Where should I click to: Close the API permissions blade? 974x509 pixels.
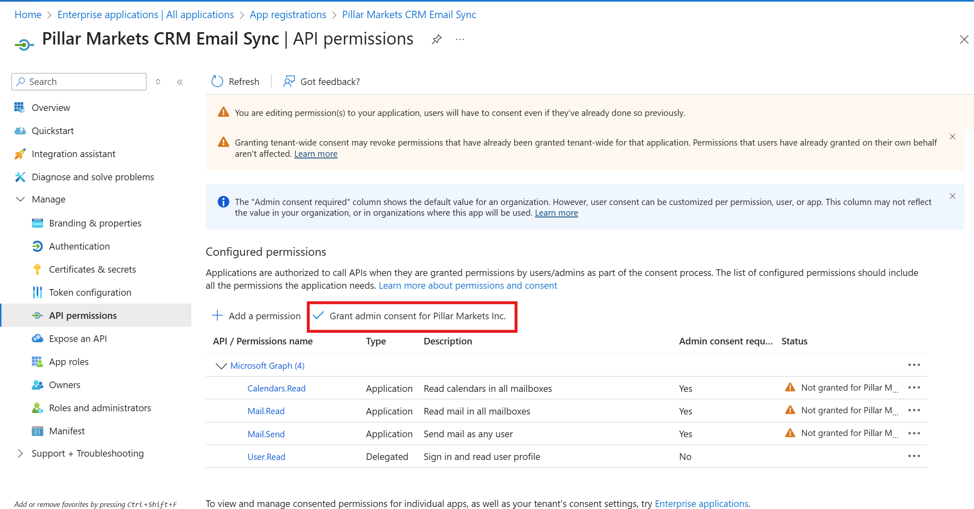tap(964, 40)
